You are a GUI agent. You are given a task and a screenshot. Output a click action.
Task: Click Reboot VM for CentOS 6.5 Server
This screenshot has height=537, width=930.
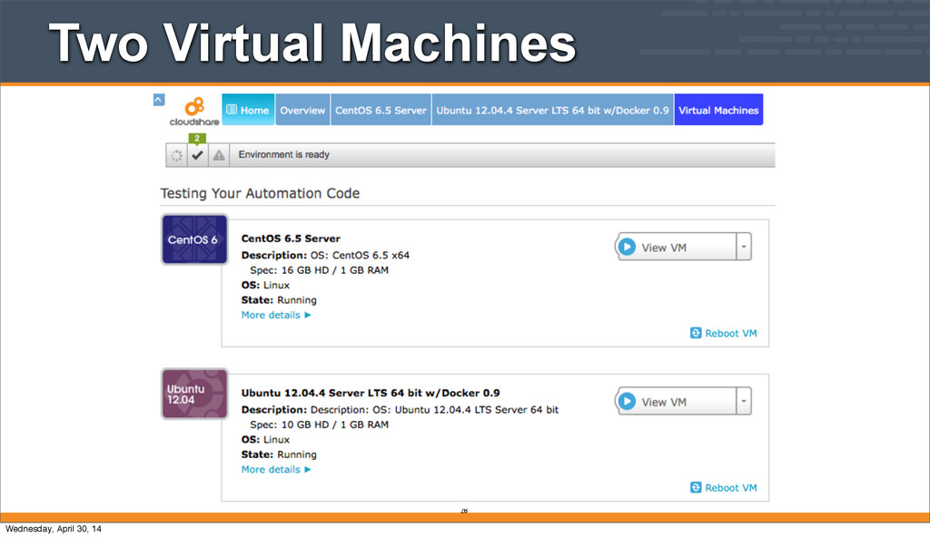[724, 333]
